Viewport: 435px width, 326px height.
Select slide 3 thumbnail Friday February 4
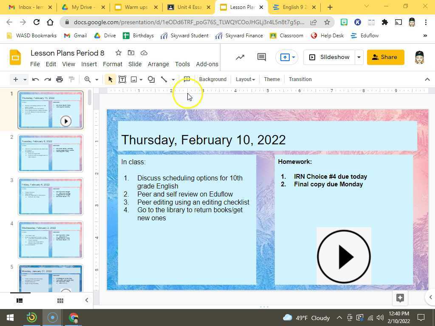point(51,197)
